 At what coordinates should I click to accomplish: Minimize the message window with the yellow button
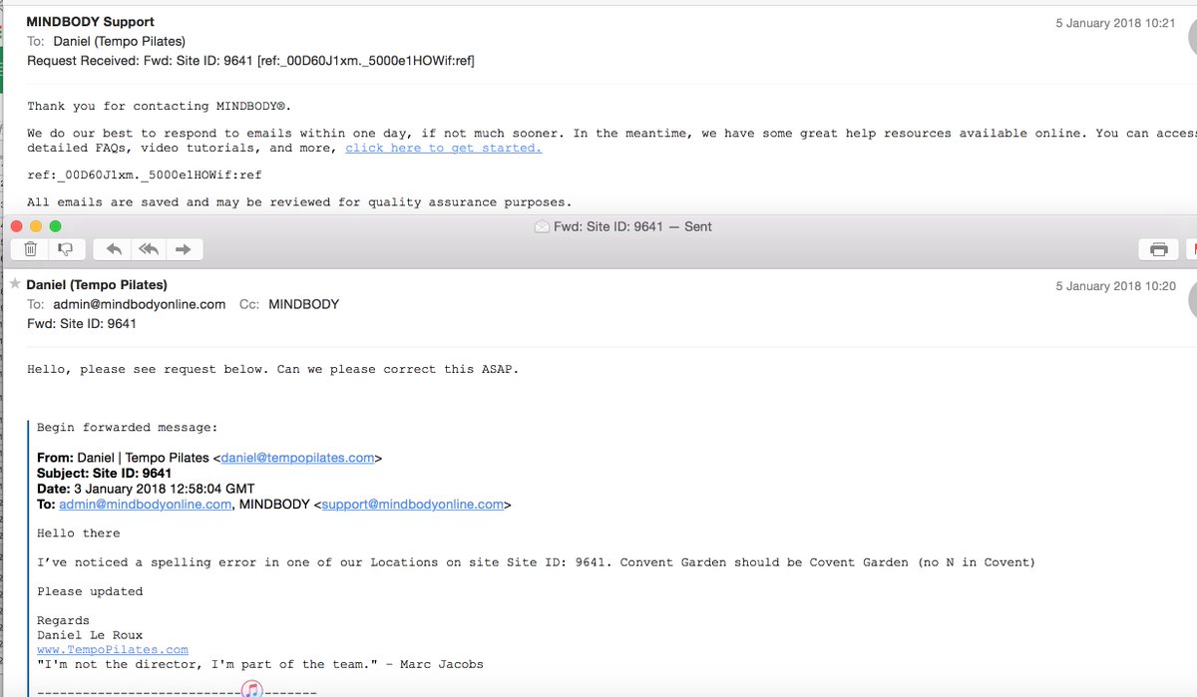point(36,226)
